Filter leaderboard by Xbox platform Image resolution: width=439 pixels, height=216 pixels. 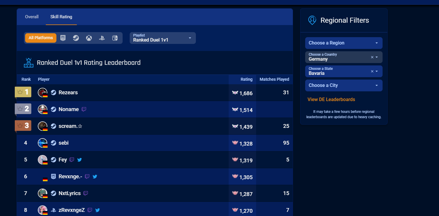coord(89,38)
